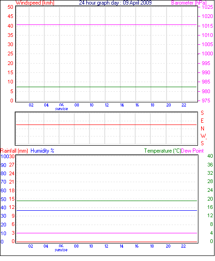215x261 pixels.
Task: Click the blue humidity line in bottom graph
Action: (107, 211)
